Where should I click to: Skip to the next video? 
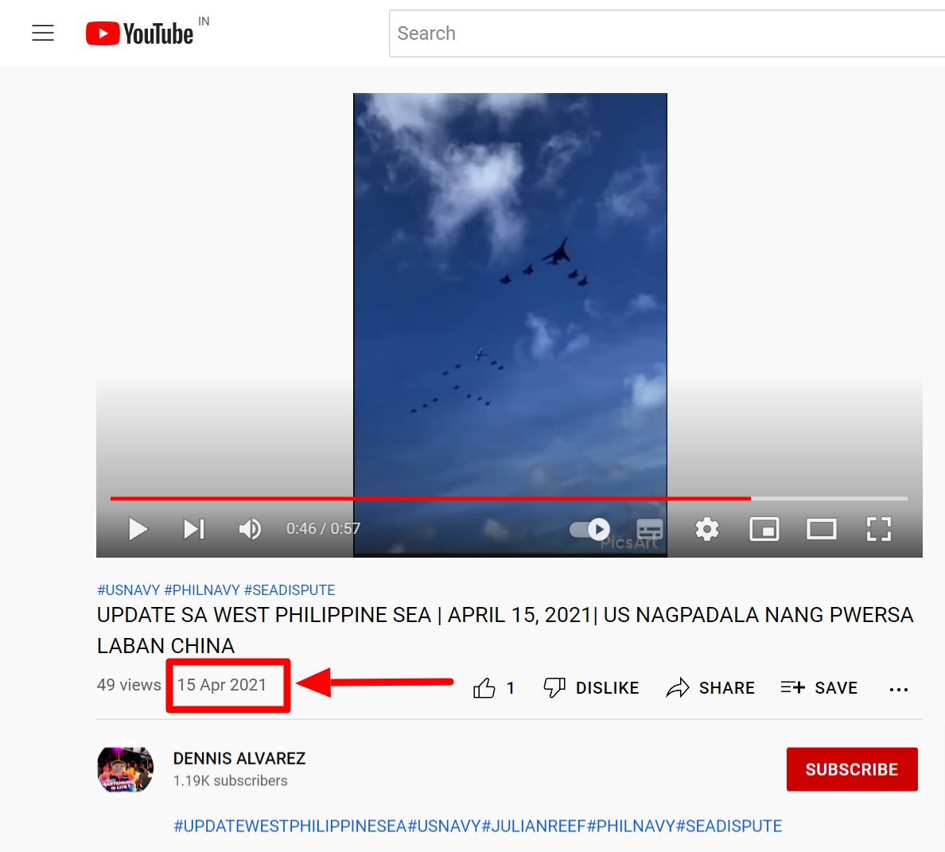pos(194,530)
